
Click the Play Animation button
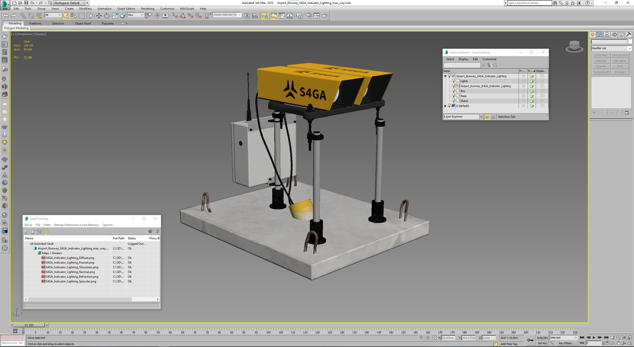click(x=594, y=337)
